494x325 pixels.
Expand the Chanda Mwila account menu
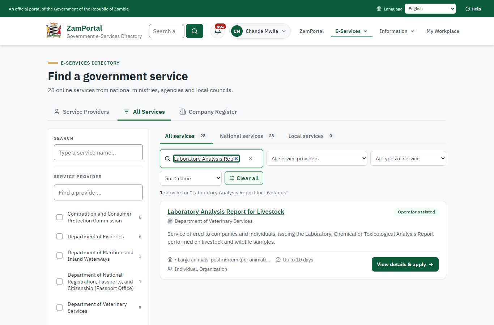coord(260,31)
